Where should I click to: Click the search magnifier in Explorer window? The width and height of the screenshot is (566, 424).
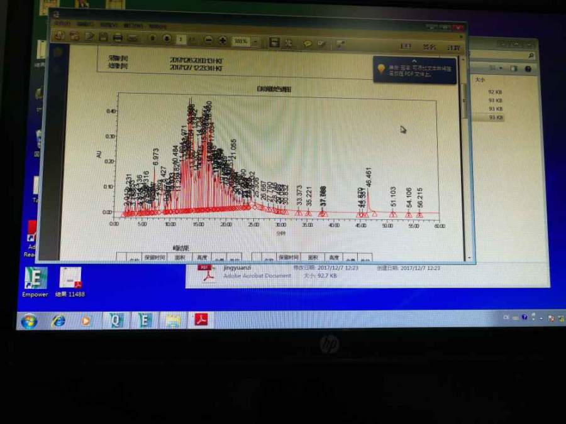(x=531, y=55)
